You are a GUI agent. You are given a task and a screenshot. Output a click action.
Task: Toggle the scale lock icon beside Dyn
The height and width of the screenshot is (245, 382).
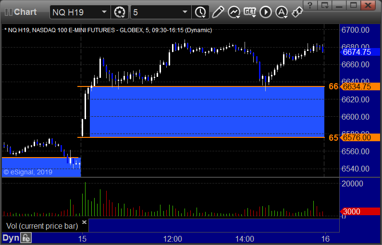point(26,238)
